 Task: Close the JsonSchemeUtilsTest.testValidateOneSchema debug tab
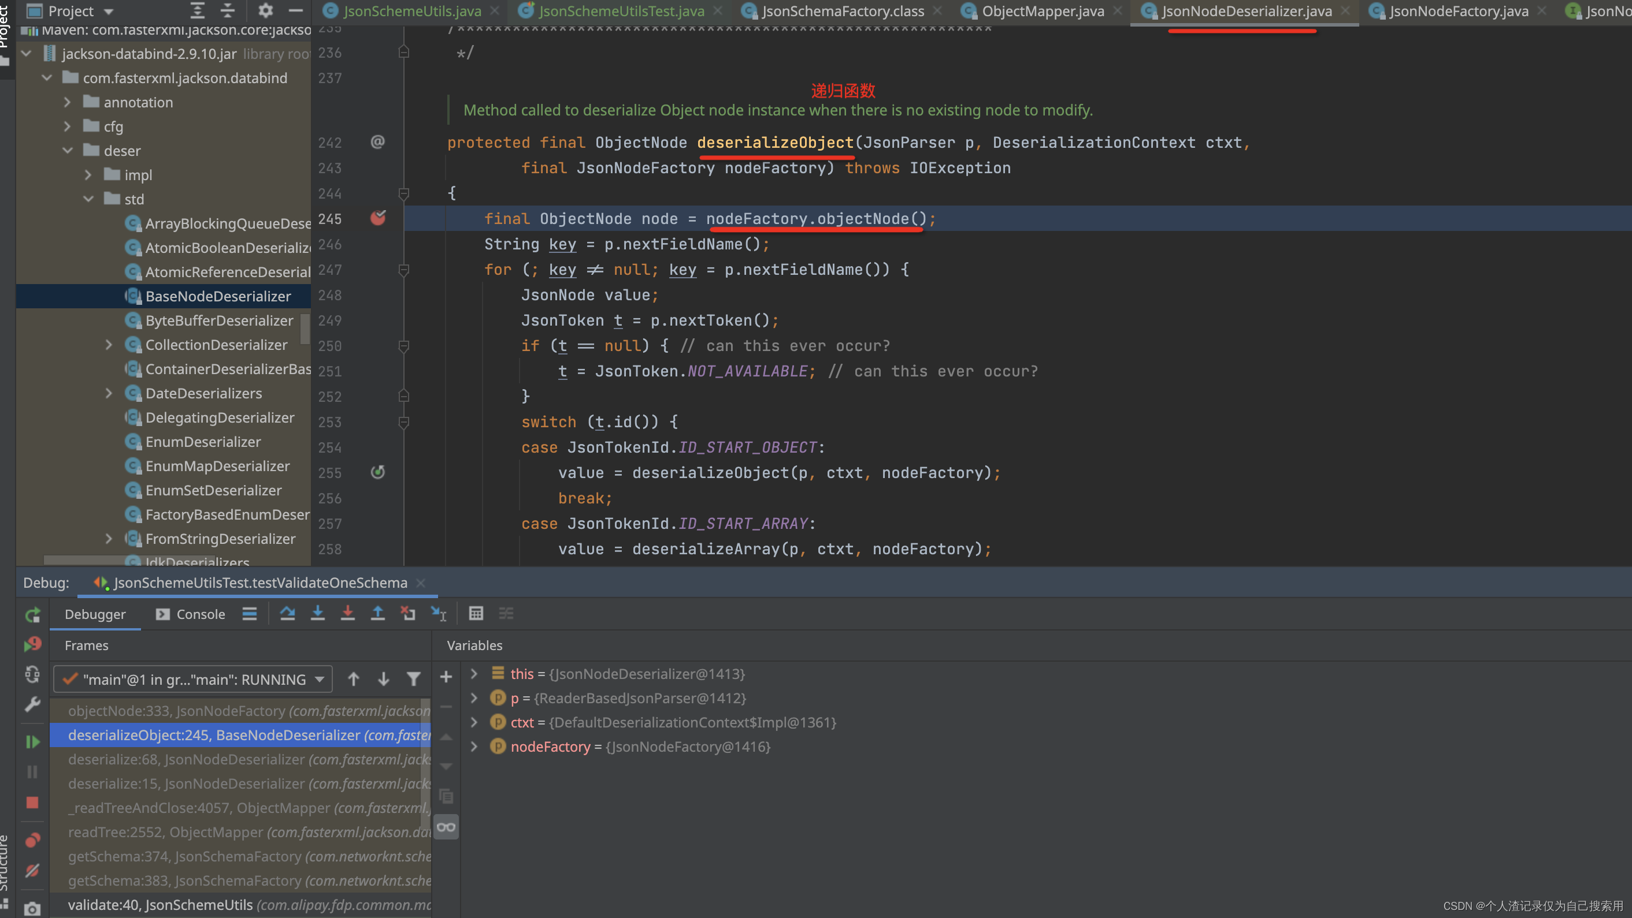tap(421, 583)
